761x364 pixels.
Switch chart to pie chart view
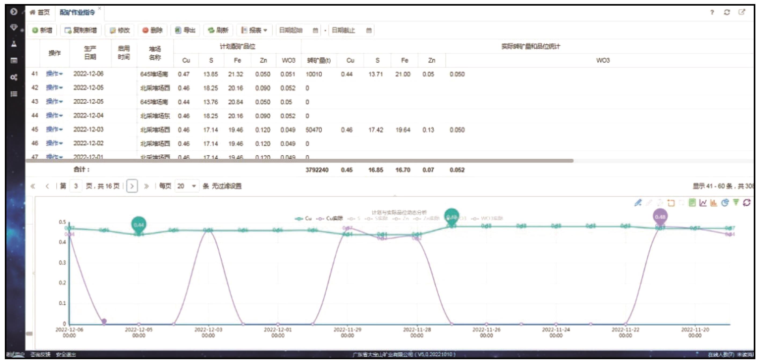tap(725, 202)
